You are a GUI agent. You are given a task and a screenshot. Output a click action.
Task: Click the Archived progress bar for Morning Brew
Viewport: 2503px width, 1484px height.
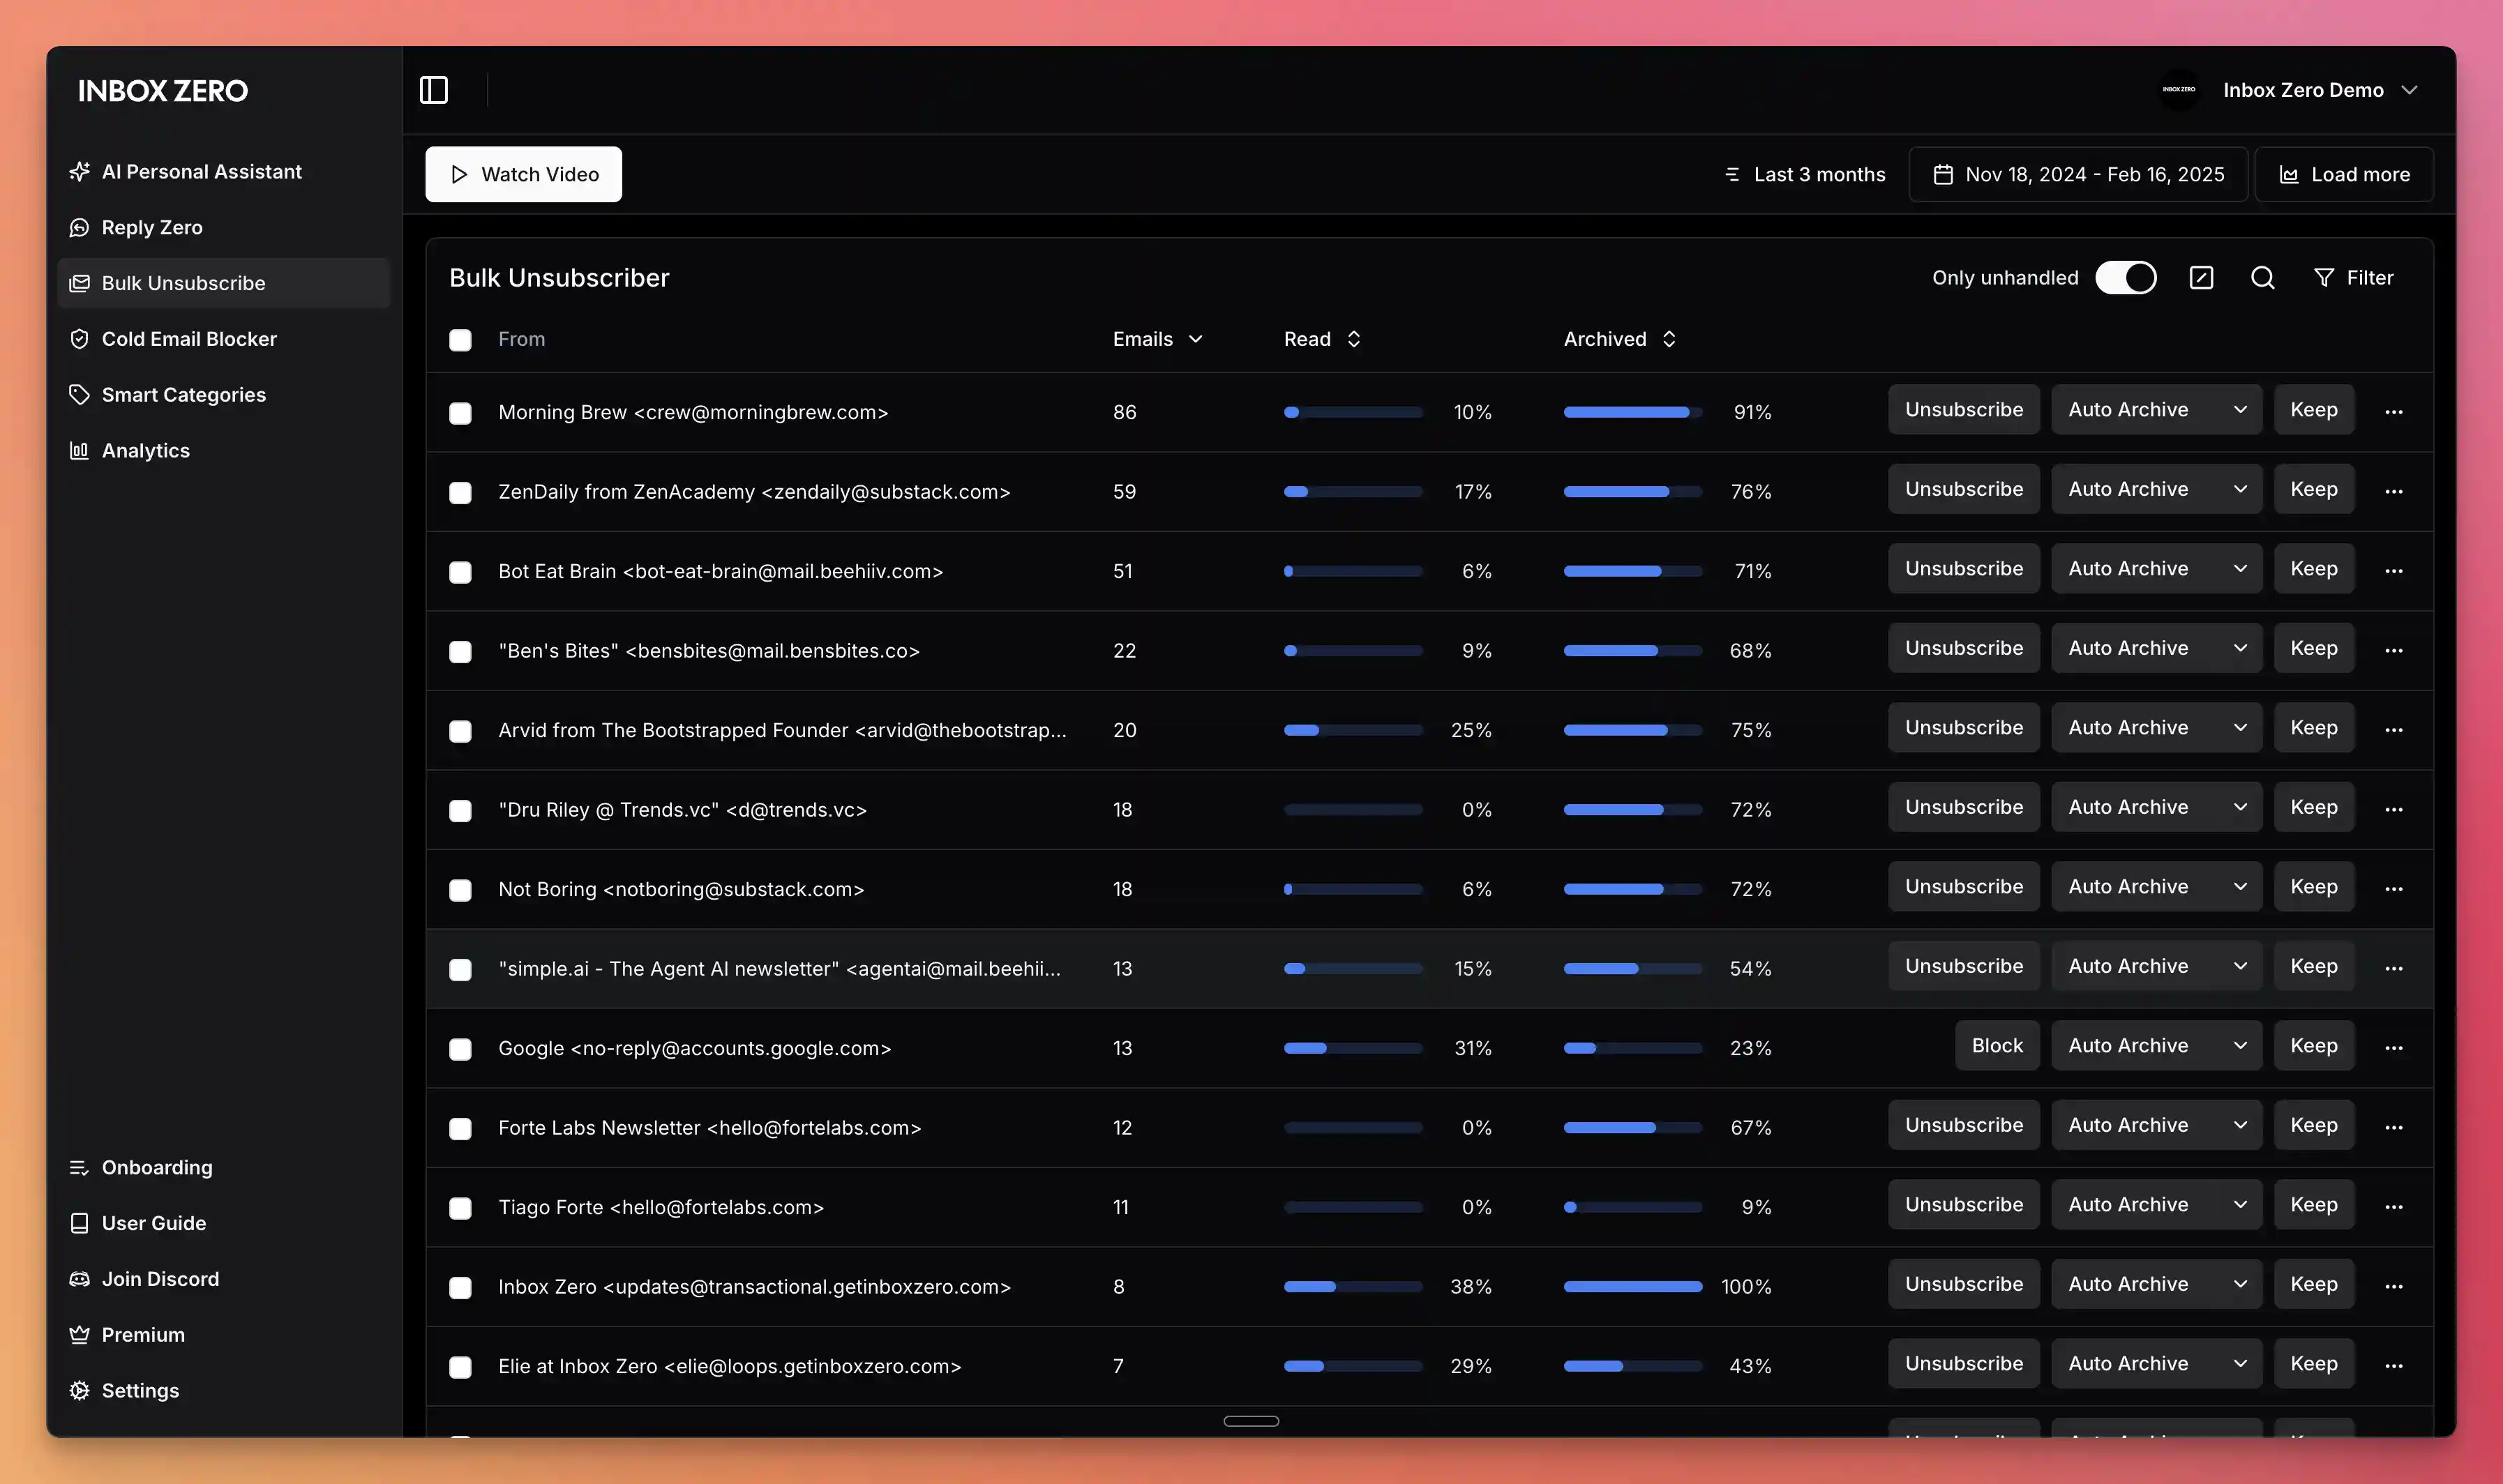1632,412
